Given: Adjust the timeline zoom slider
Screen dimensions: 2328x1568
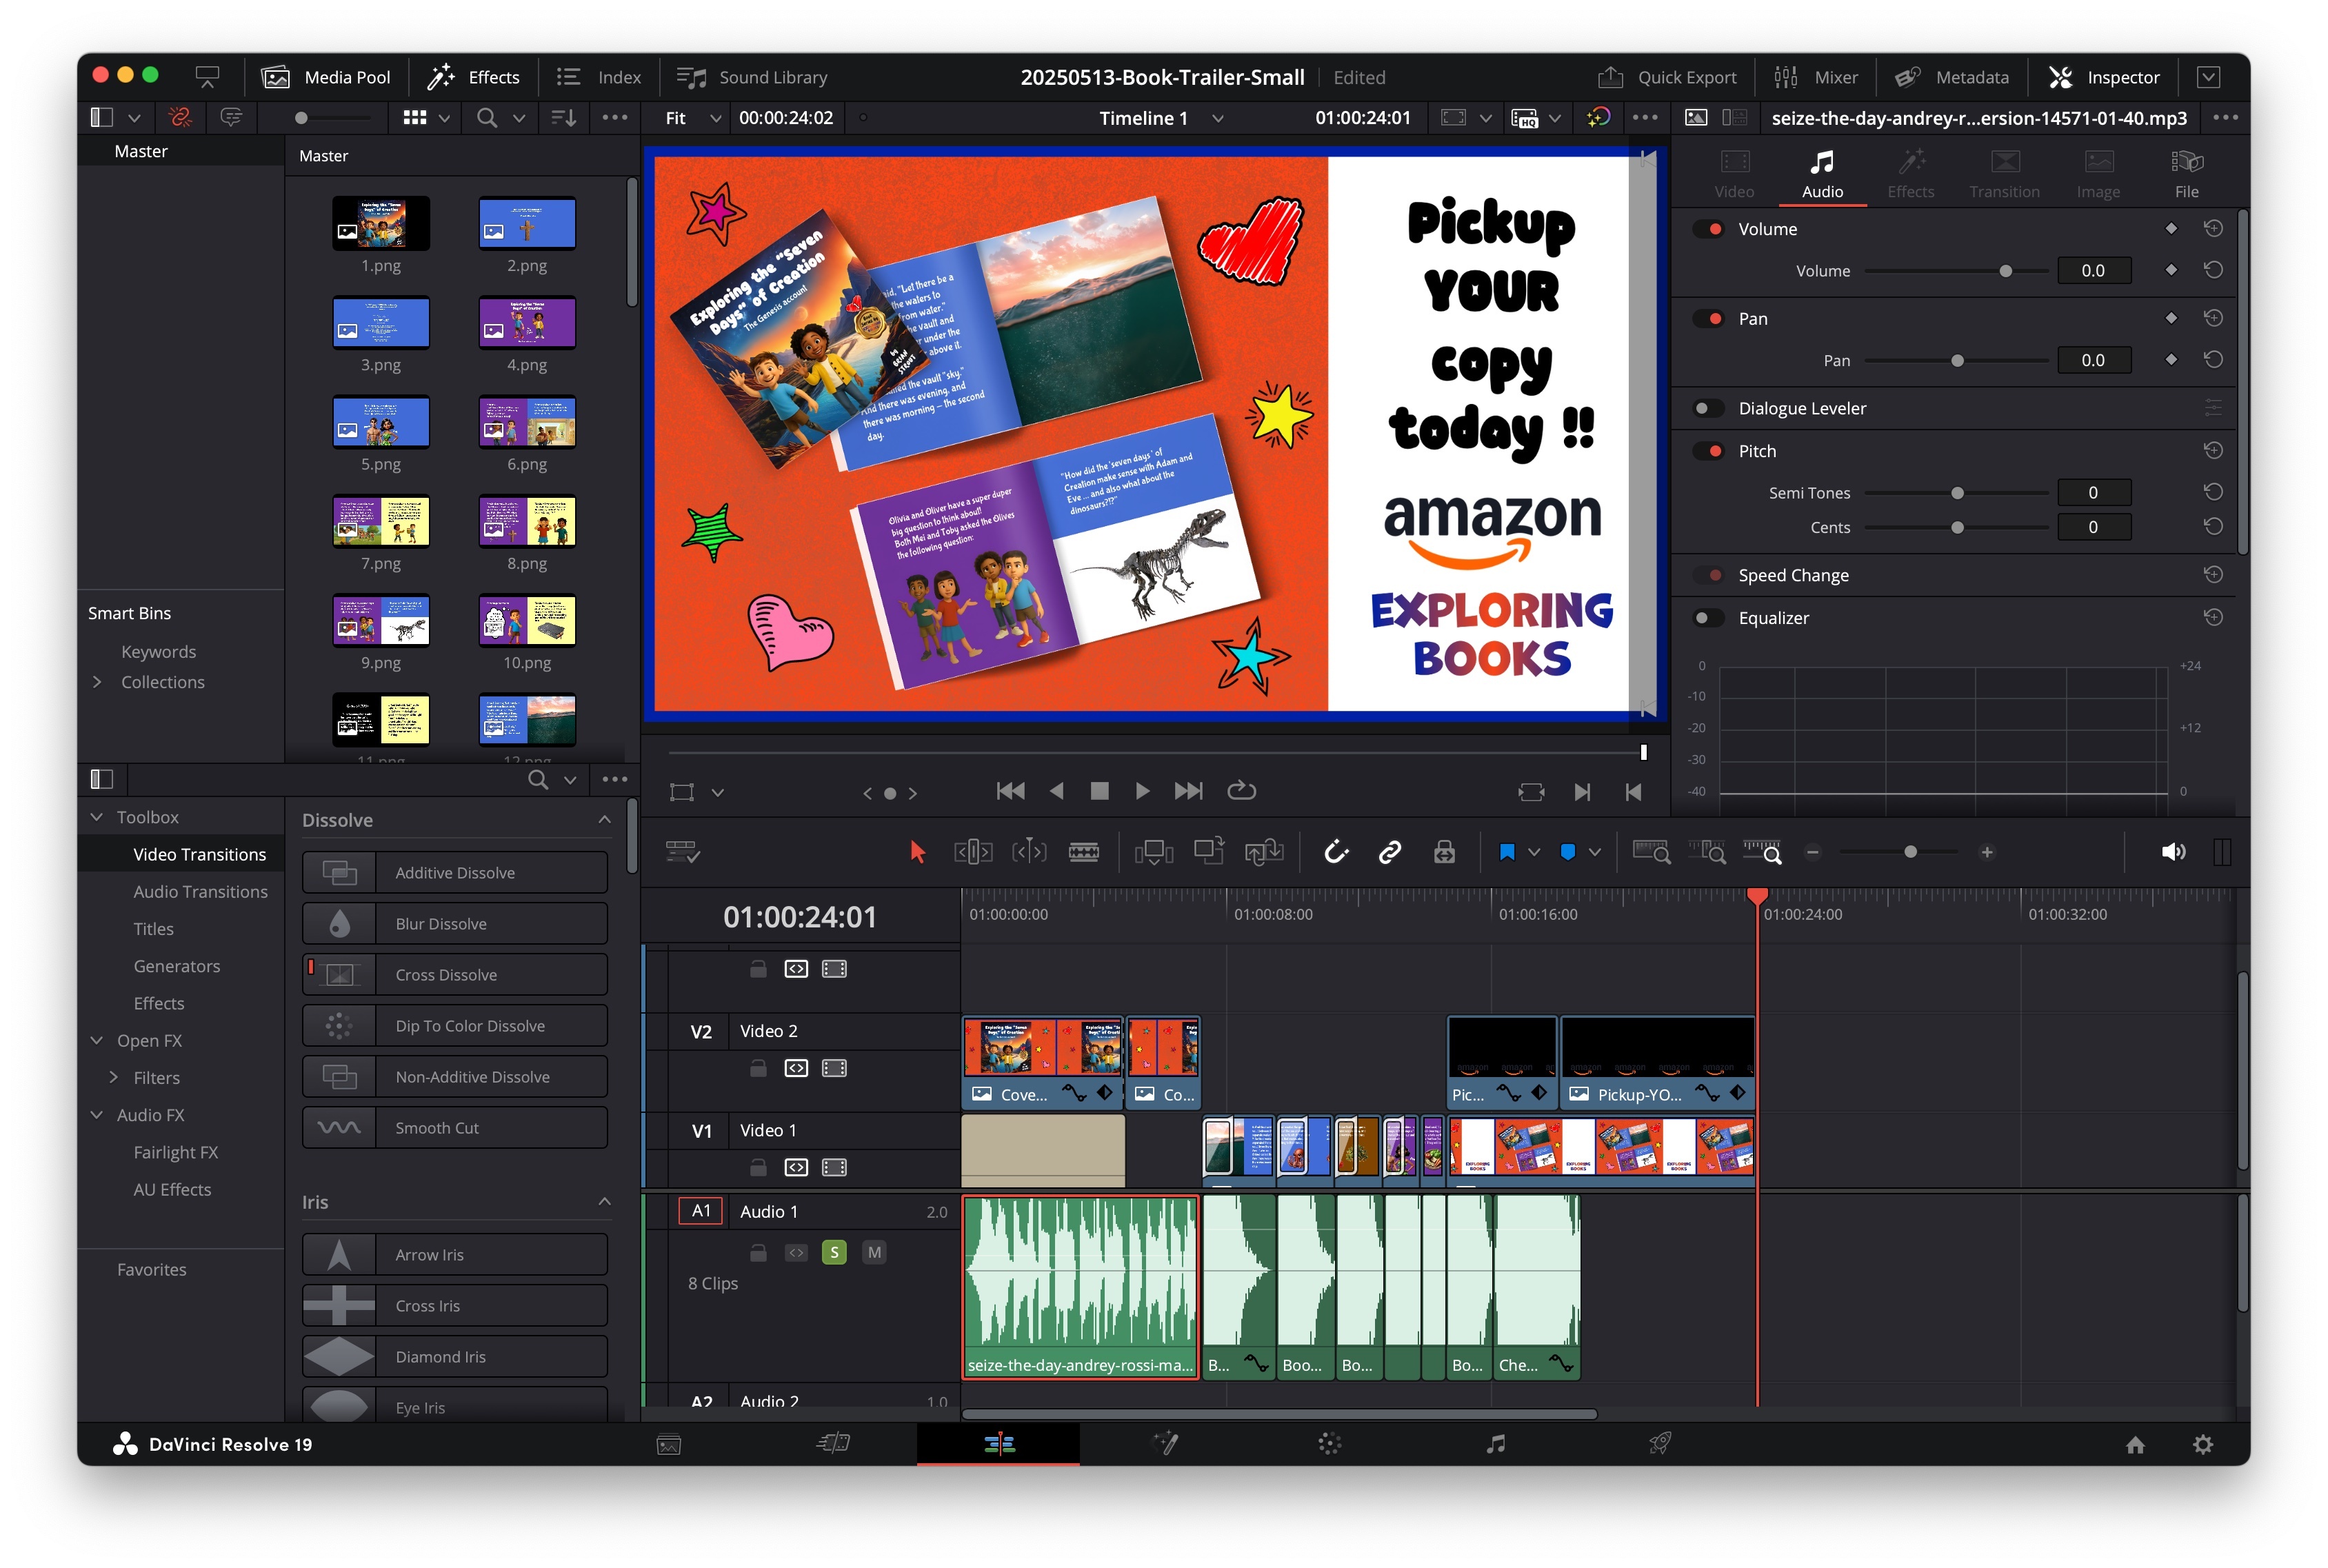Looking at the screenshot, I should pos(1898,852).
